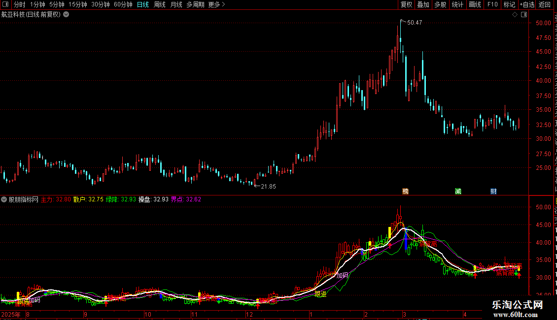Open the 多股 multi-stock view

(x=440, y=4)
